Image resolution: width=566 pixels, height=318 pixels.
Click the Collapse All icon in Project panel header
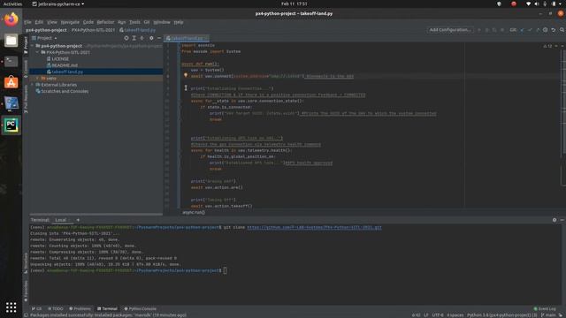(x=141, y=38)
